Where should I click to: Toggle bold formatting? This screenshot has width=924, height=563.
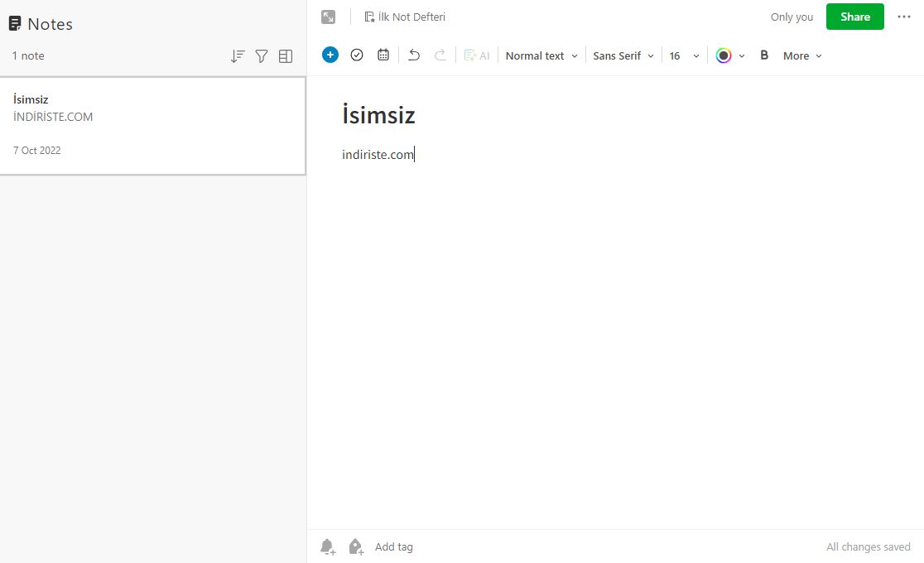click(764, 55)
